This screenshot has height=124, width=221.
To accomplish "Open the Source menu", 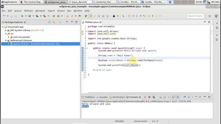I will click(18, 11).
